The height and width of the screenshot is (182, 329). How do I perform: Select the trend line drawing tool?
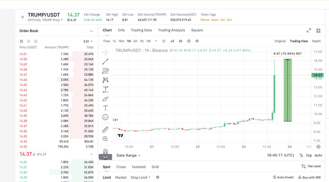pyautogui.click(x=105, y=62)
